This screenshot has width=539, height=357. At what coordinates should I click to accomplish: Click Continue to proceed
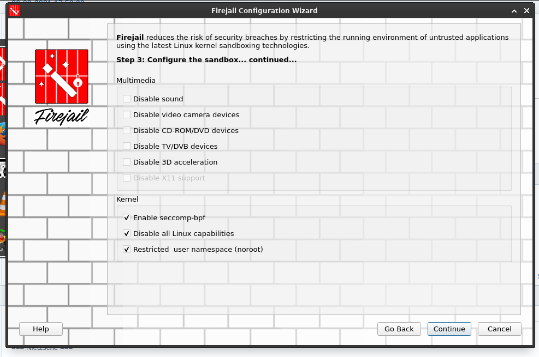click(449, 329)
